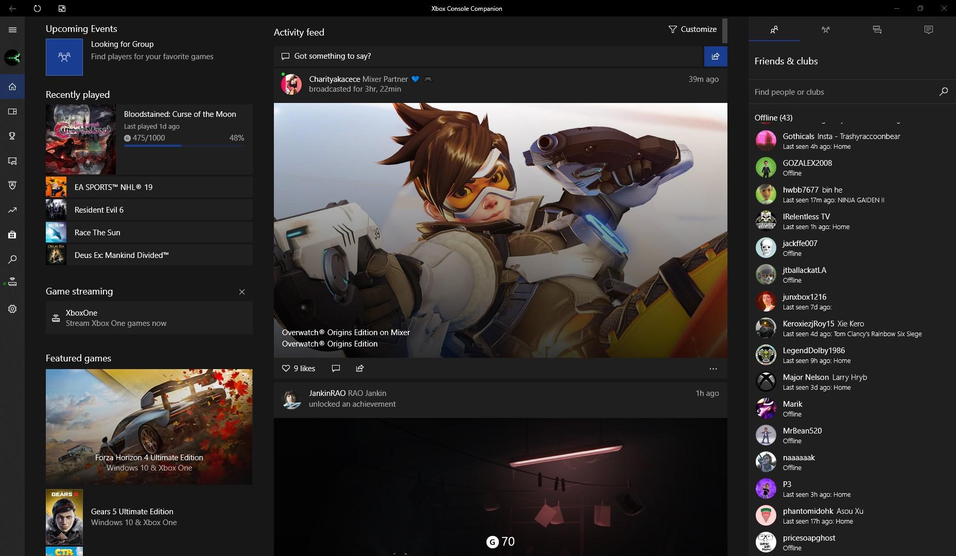Share the Charityakacece broadcast post

click(x=360, y=368)
